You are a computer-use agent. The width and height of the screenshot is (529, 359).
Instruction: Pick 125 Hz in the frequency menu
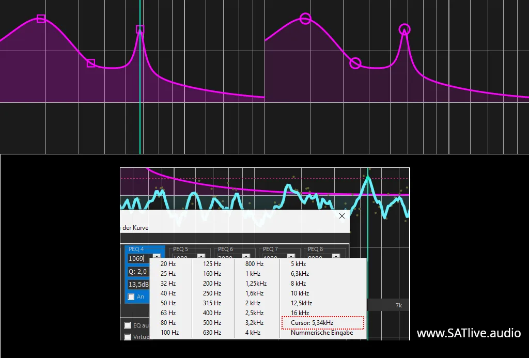coord(212,264)
